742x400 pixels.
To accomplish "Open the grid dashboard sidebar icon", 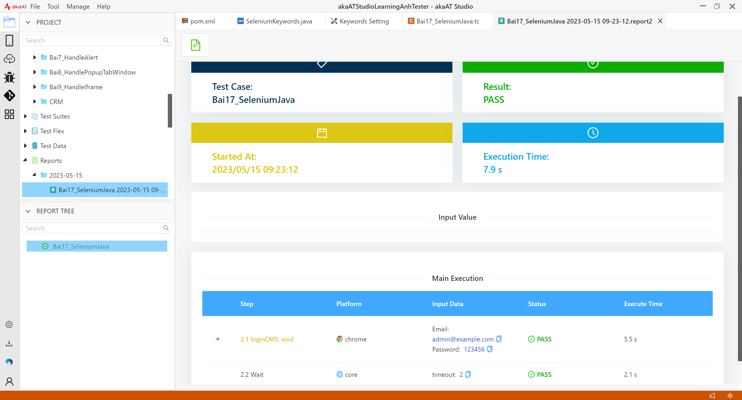I will tap(9, 114).
